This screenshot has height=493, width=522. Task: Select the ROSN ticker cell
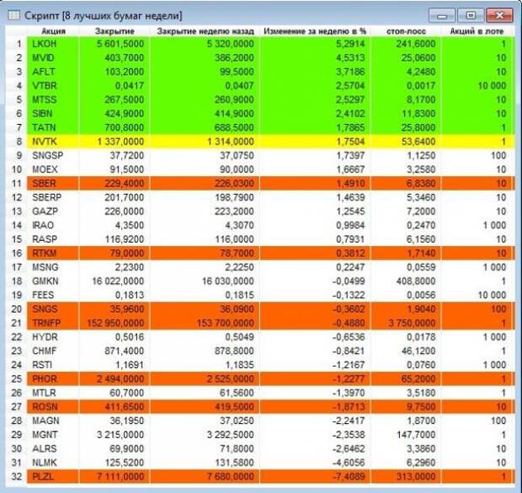53,407
